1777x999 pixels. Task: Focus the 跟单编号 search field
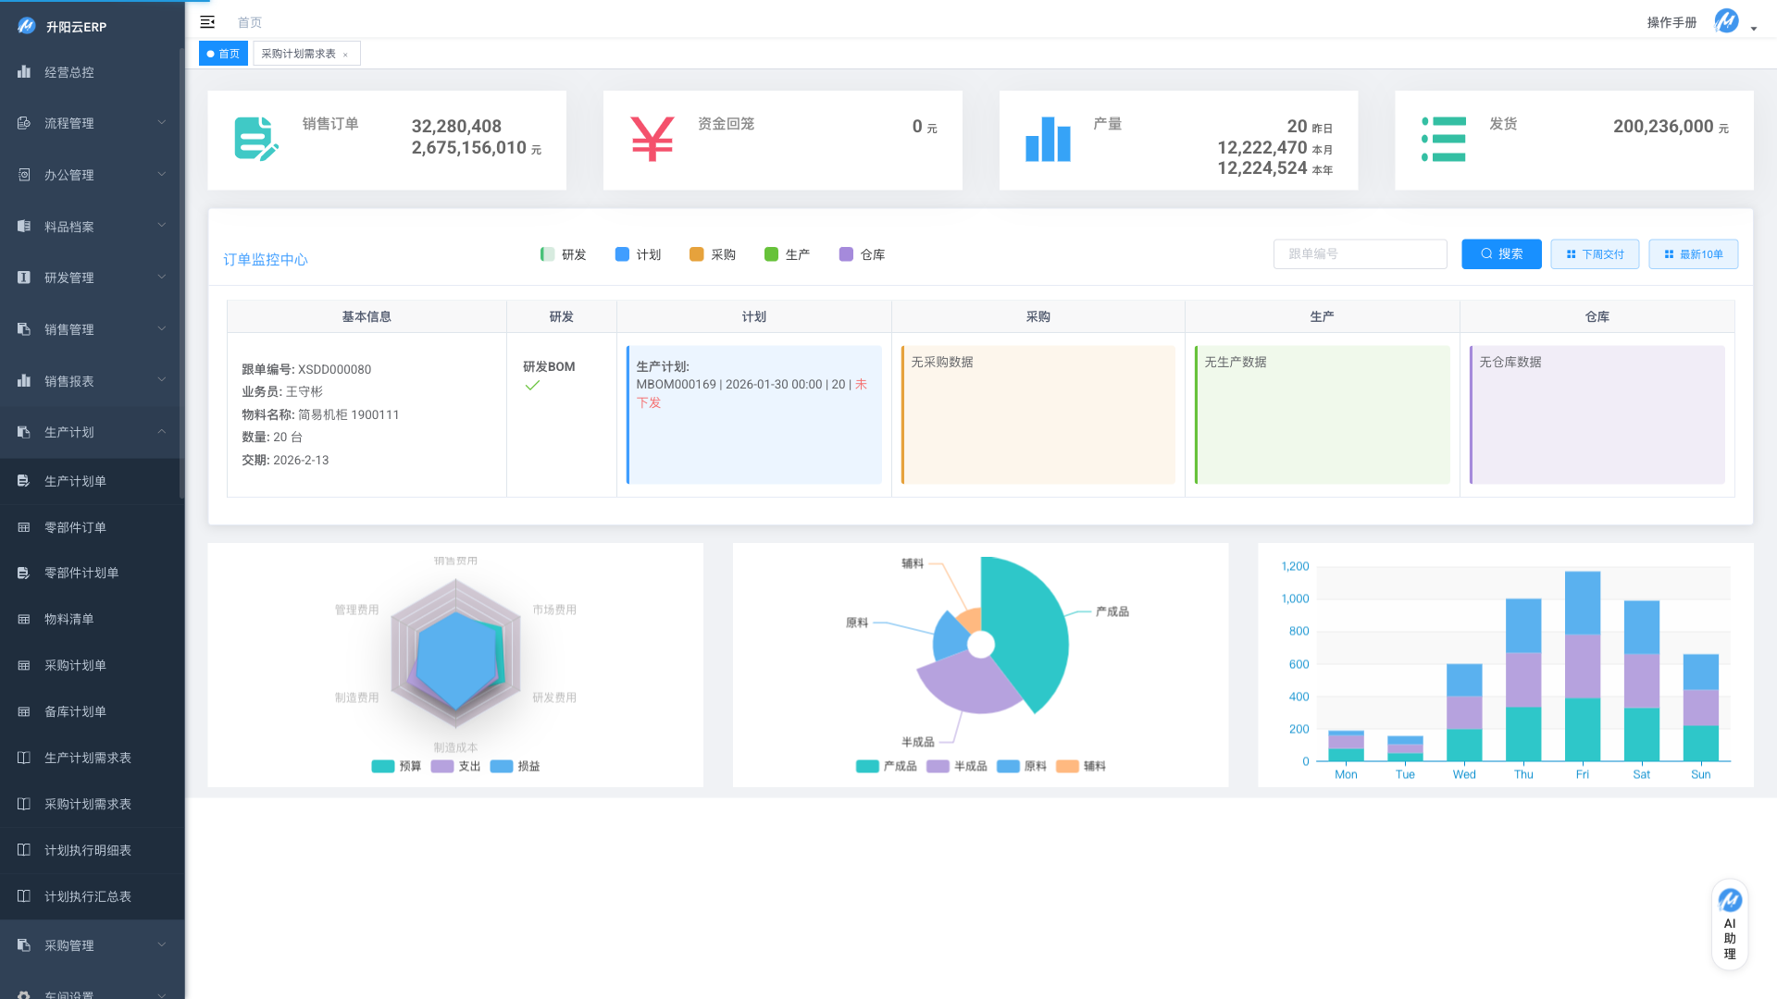tap(1359, 254)
